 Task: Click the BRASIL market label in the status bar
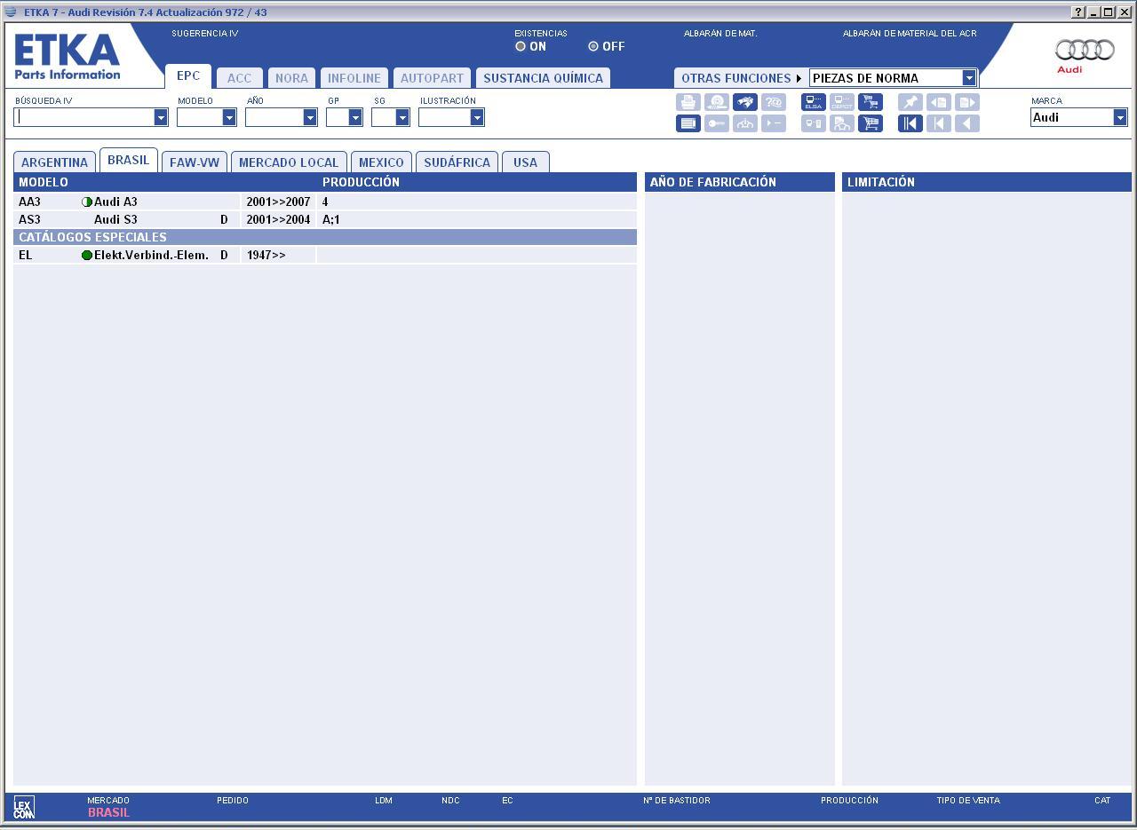pos(108,812)
